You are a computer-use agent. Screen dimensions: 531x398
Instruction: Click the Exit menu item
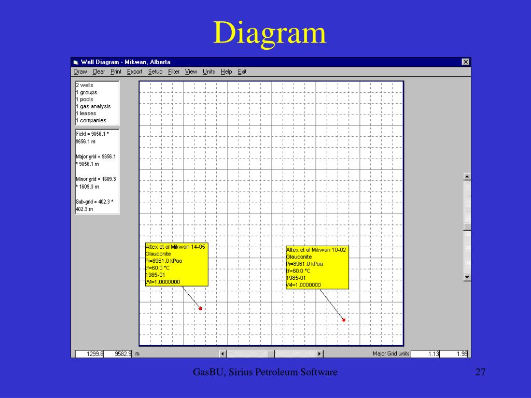[242, 72]
